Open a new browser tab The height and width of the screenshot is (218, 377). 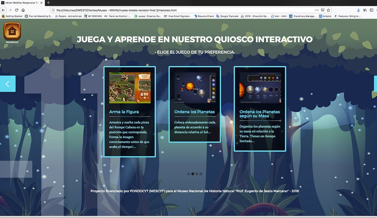[49, 3]
